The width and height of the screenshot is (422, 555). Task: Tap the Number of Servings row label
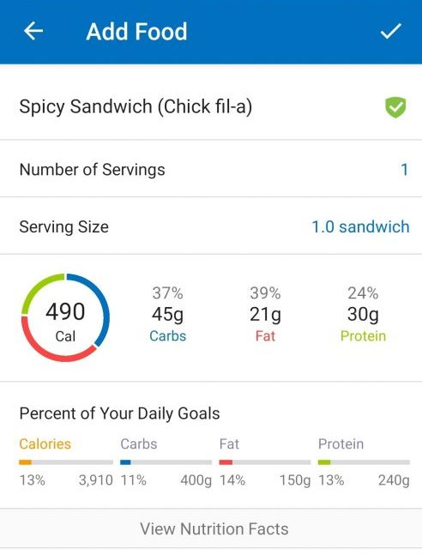point(92,170)
